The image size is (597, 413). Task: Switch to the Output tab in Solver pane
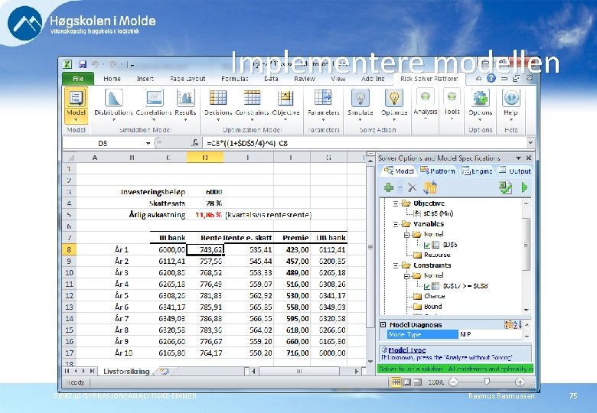click(515, 171)
